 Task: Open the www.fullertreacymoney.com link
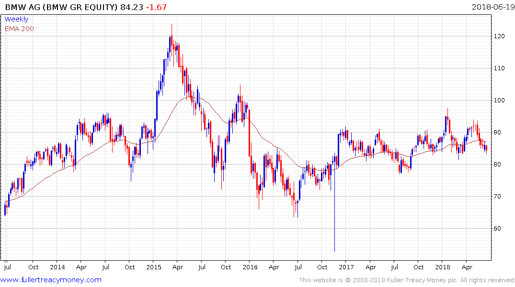point(51,280)
